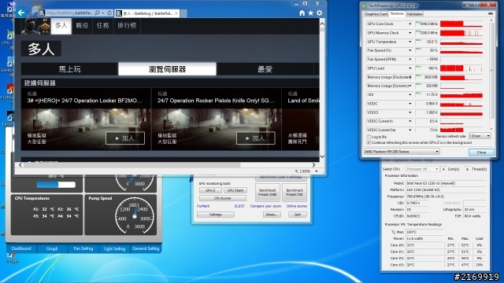Click the blue progress bar in cooler dashboard
The width and height of the screenshot is (504, 283).
click(56, 185)
